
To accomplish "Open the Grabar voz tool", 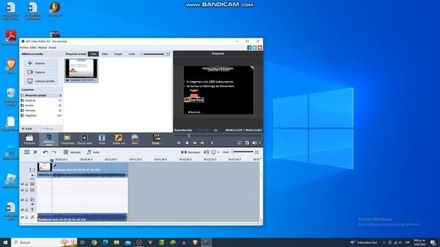I will click(118, 139).
